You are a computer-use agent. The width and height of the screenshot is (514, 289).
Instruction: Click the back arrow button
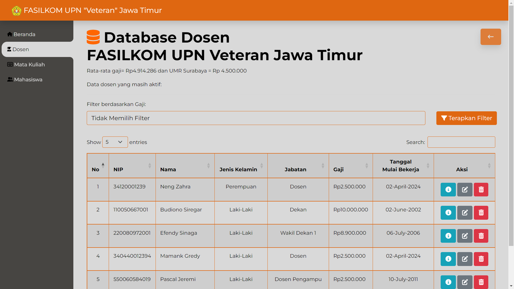click(491, 37)
